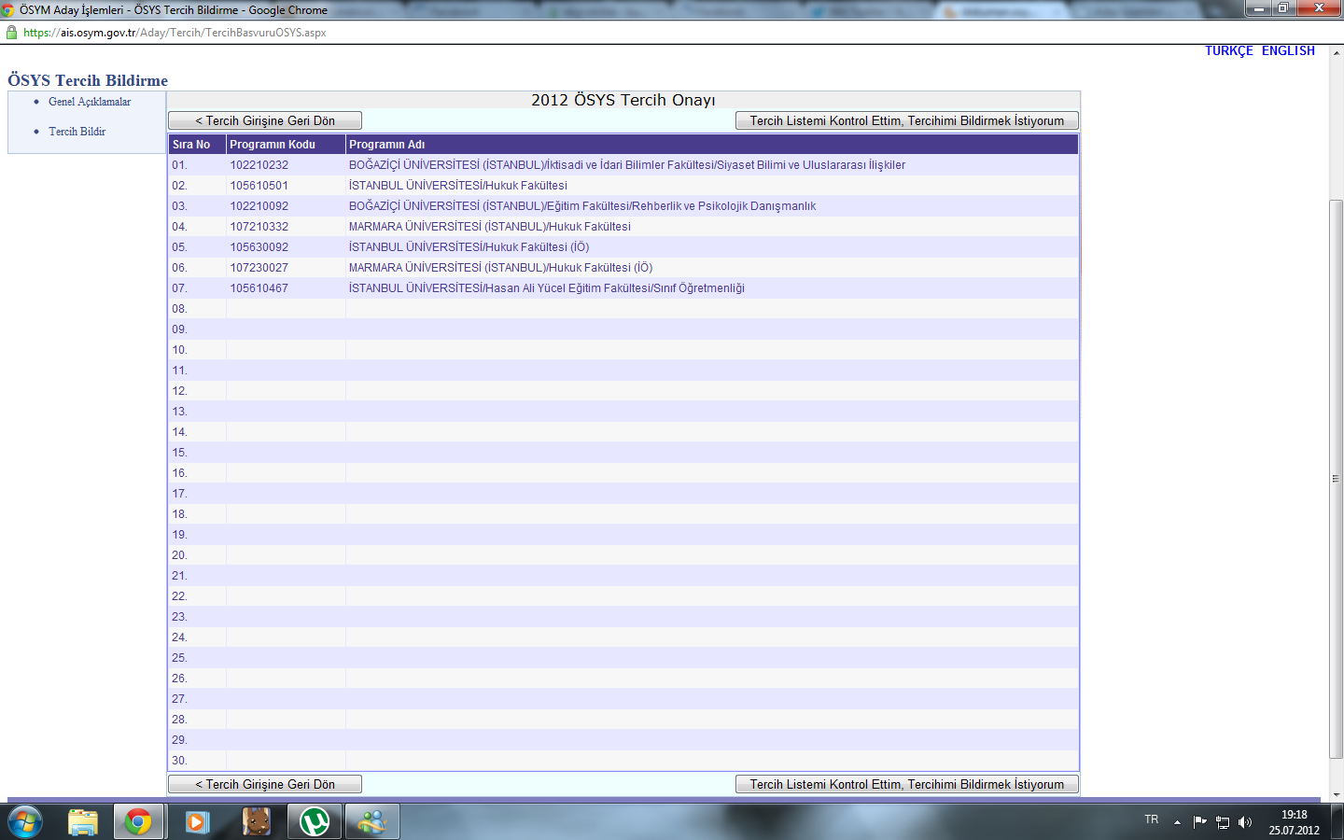1344x840 pixels.
Task: Select program code 102210092
Action: (x=259, y=206)
